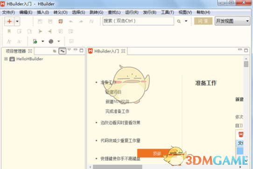
Task: Click the right-pointing branch arrow icon
Action: pos(40,31)
